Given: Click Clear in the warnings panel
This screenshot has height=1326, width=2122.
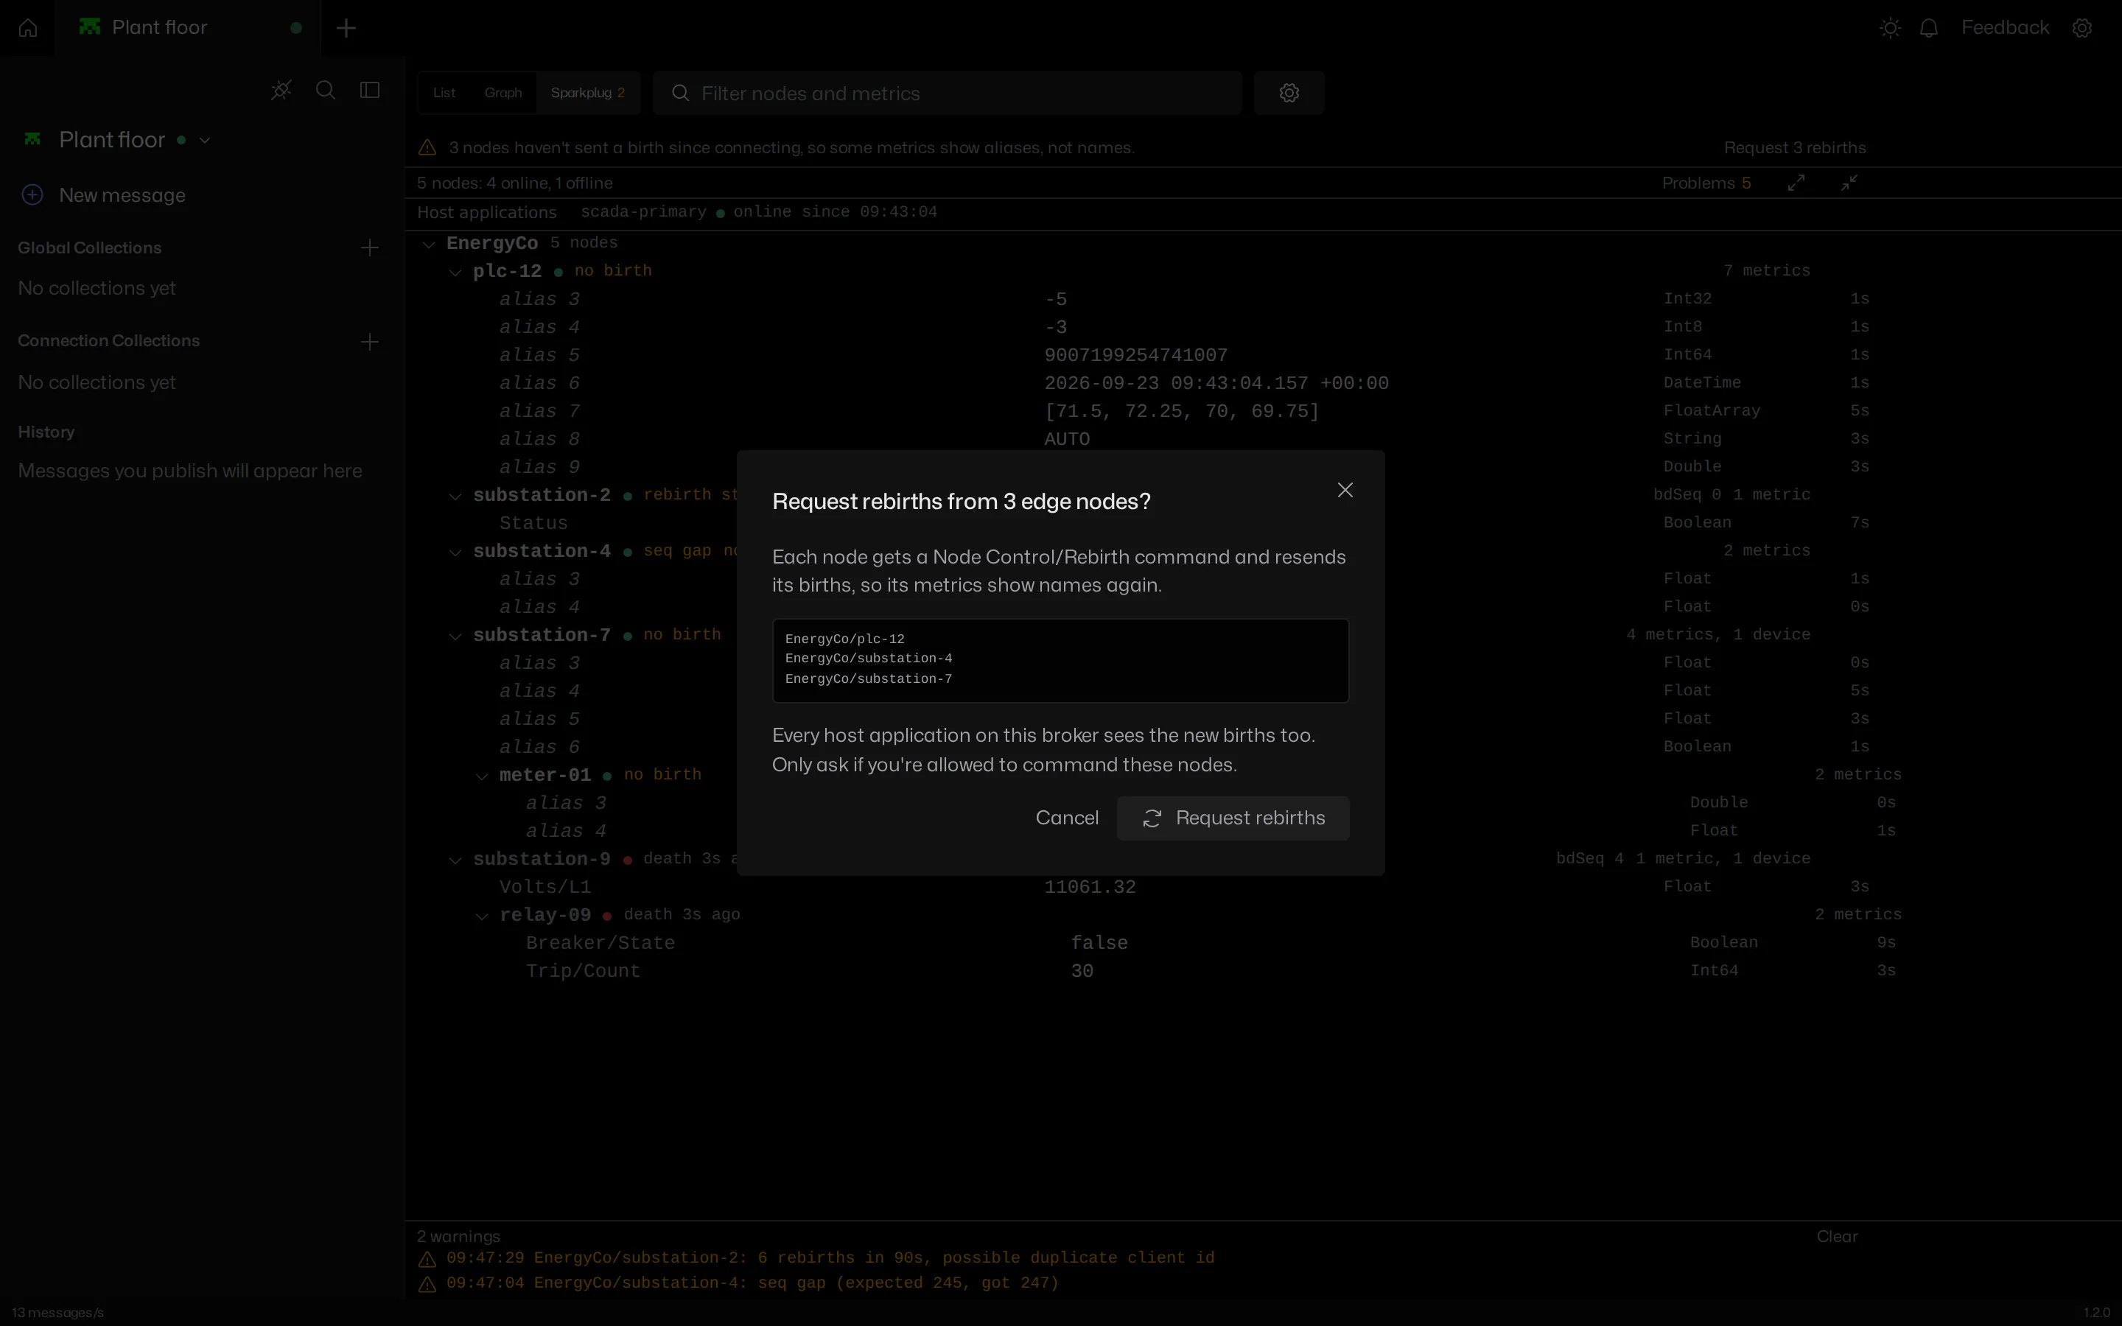Looking at the screenshot, I should pos(1837,1237).
